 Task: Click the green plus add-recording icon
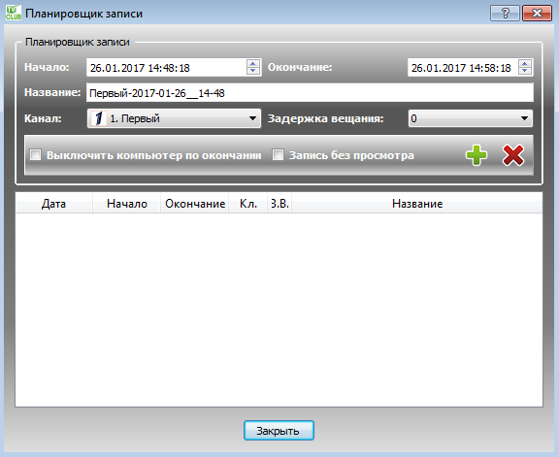477,155
